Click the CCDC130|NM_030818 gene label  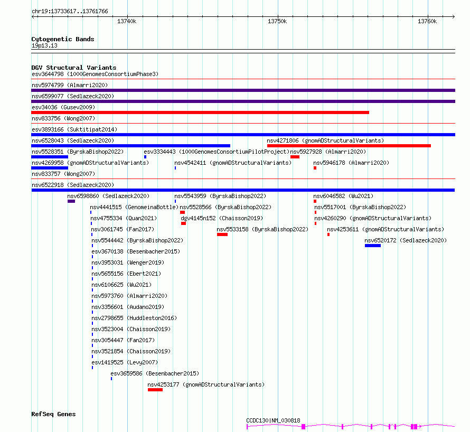273,420
